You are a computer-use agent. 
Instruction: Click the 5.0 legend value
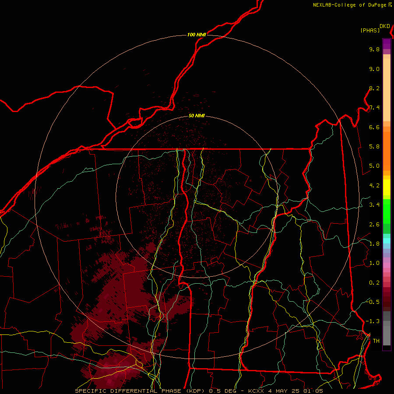(x=374, y=166)
